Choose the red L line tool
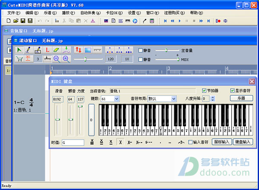This screenshot has width=259, height=190. click(47, 50)
